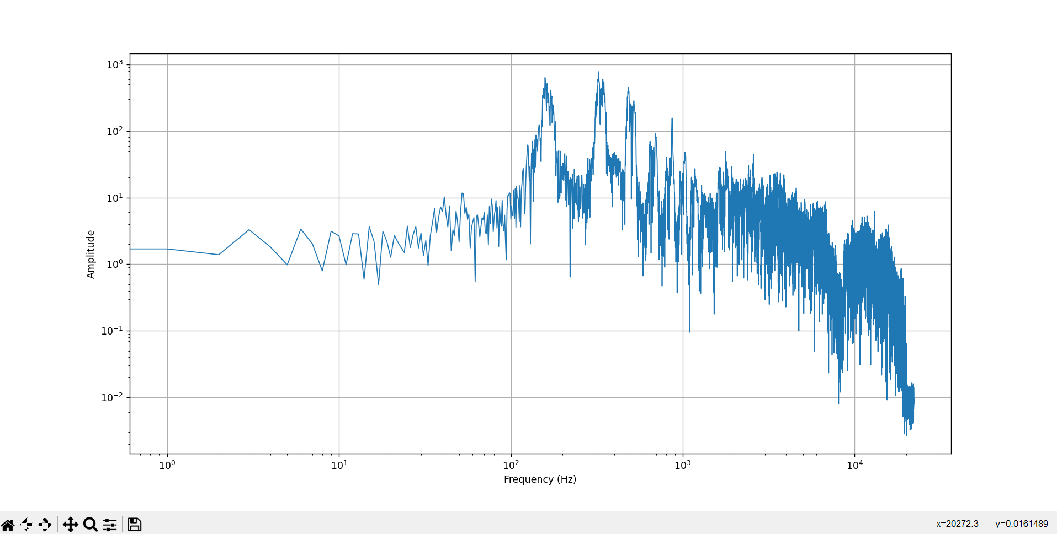Viewport: 1057px width, 534px height.
Task: Select the zoom to rectangle tool
Action: [91, 525]
